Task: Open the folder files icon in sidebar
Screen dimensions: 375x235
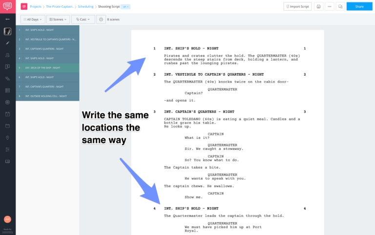Action: coord(7,126)
